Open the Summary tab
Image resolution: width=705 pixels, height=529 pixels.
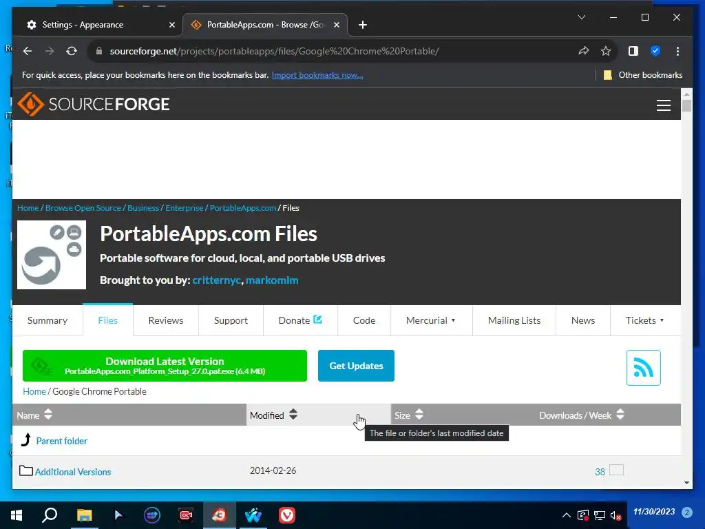(x=48, y=320)
